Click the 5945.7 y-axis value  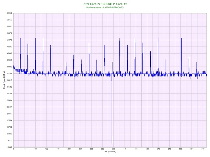pos(9,20)
